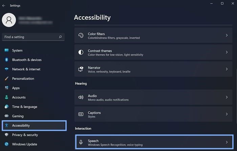Open the Audio chevron arrow
The image size is (237, 151).
pyautogui.click(x=227, y=97)
